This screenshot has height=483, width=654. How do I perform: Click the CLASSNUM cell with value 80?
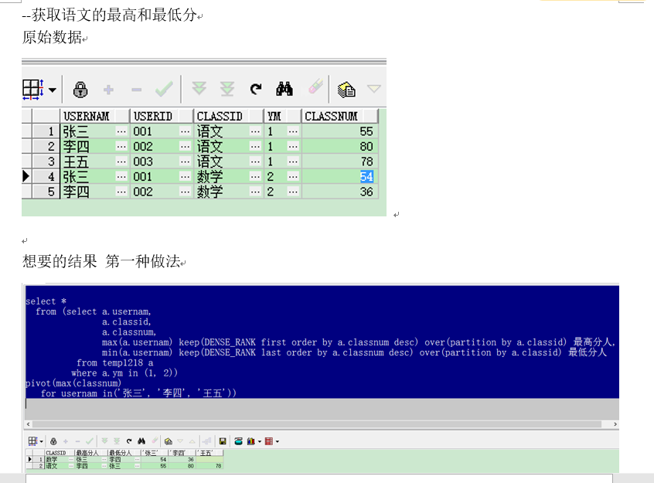[340, 146]
